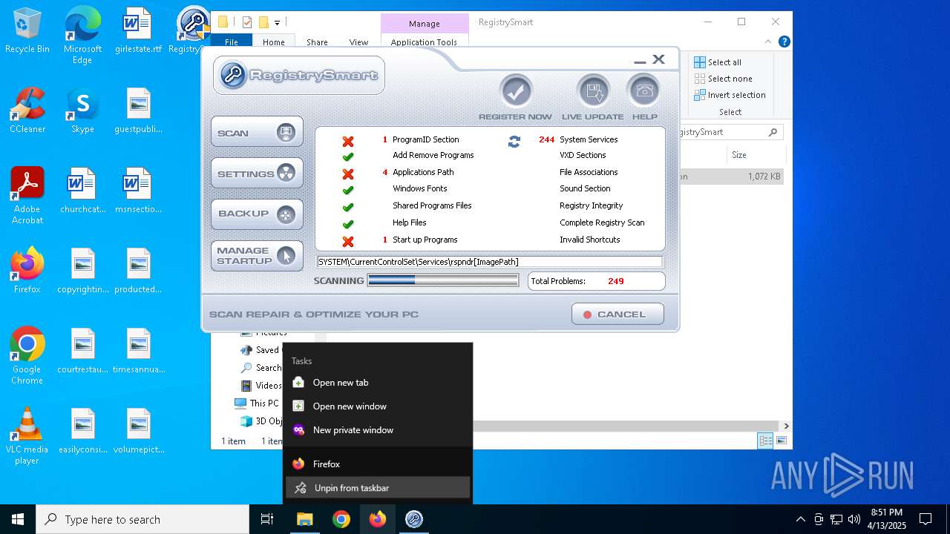Click the red X beside Applications Path
The width and height of the screenshot is (950, 534).
pyautogui.click(x=347, y=174)
